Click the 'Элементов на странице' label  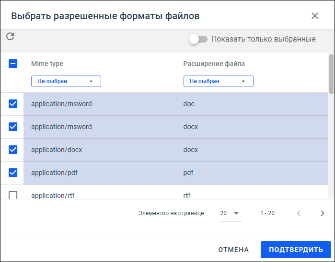tap(171, 213)
